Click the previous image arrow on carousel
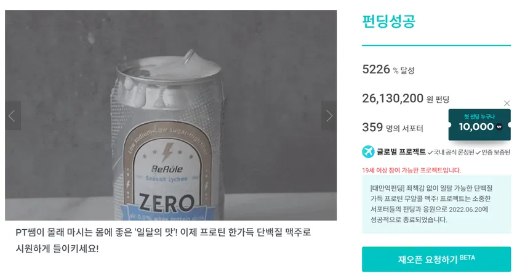 pos(11,116)
